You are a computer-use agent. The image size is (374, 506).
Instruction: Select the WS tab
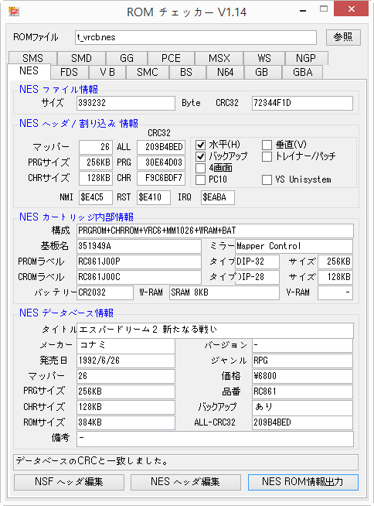click(264, 58)
